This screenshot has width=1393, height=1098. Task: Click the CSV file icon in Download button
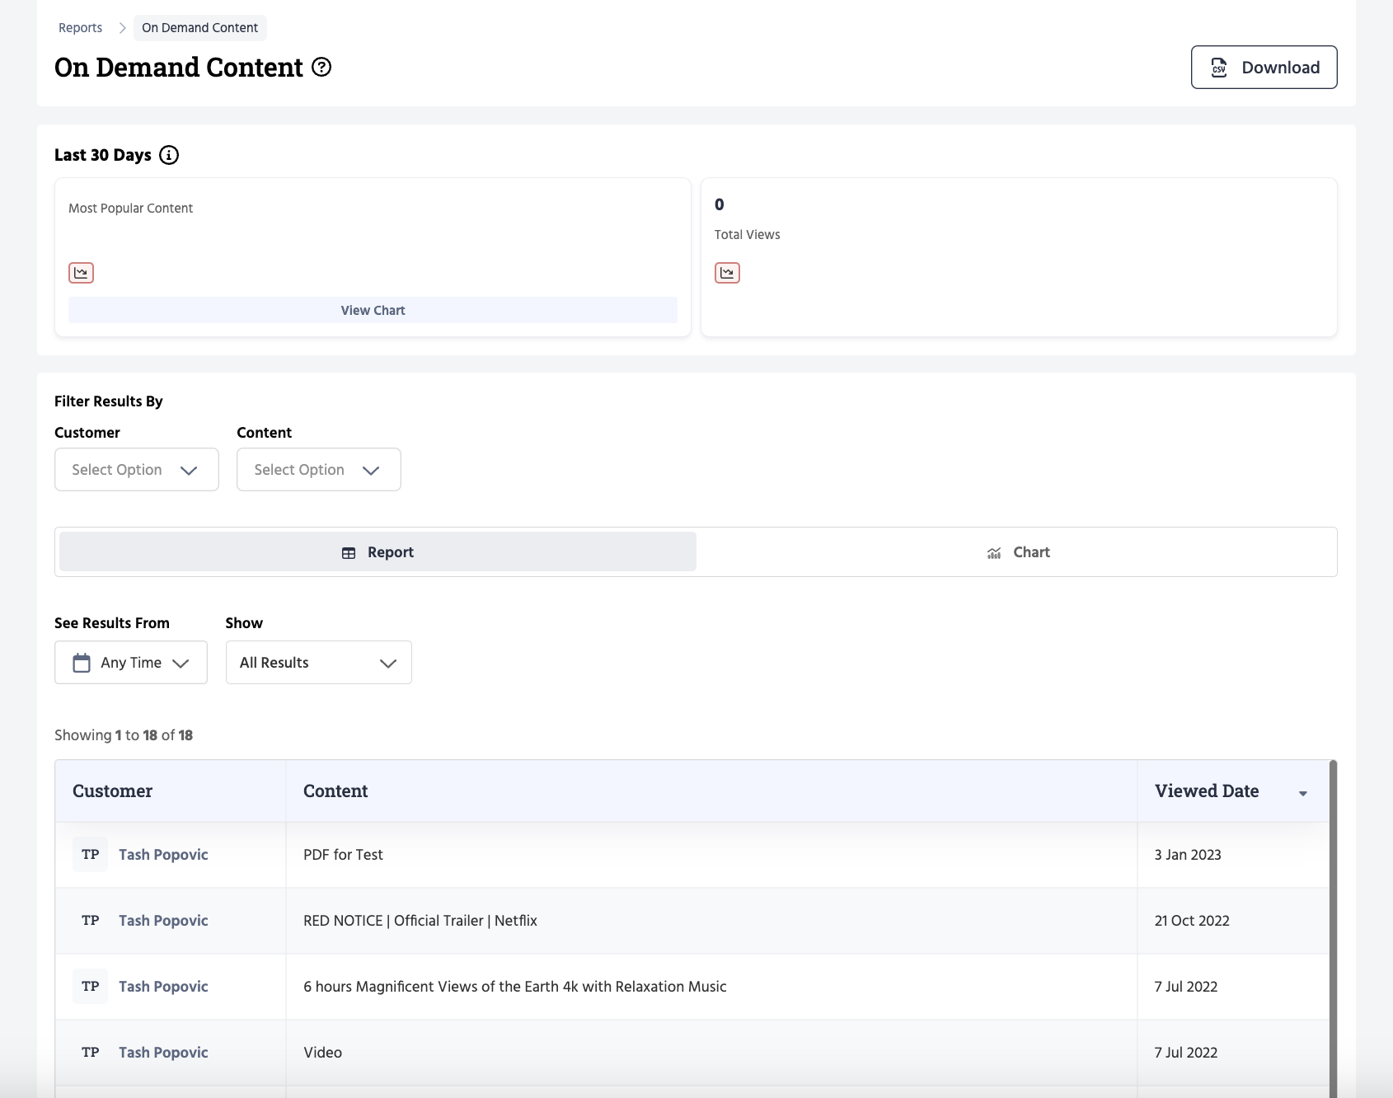click(x=1219, y=68)
